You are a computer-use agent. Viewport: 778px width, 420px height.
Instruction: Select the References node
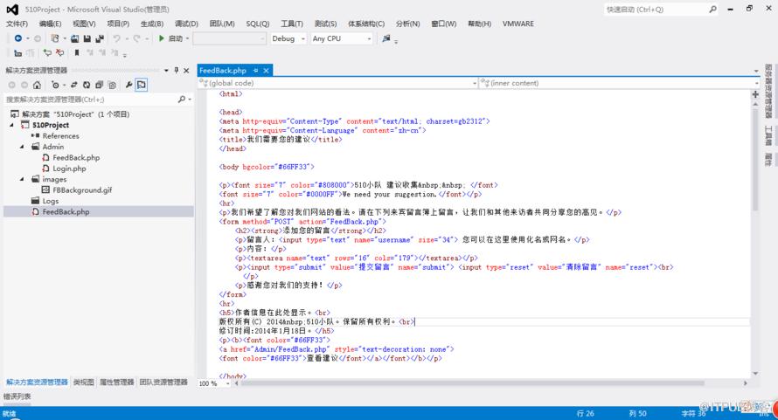[60, 136]
